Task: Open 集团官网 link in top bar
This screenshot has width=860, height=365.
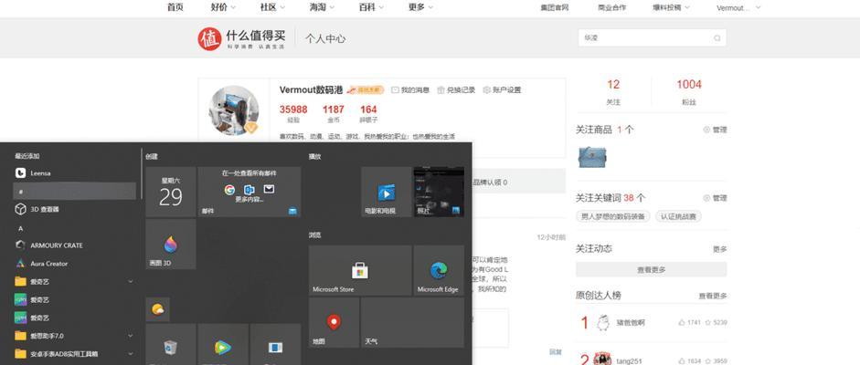Action: [x=555, y=7]
